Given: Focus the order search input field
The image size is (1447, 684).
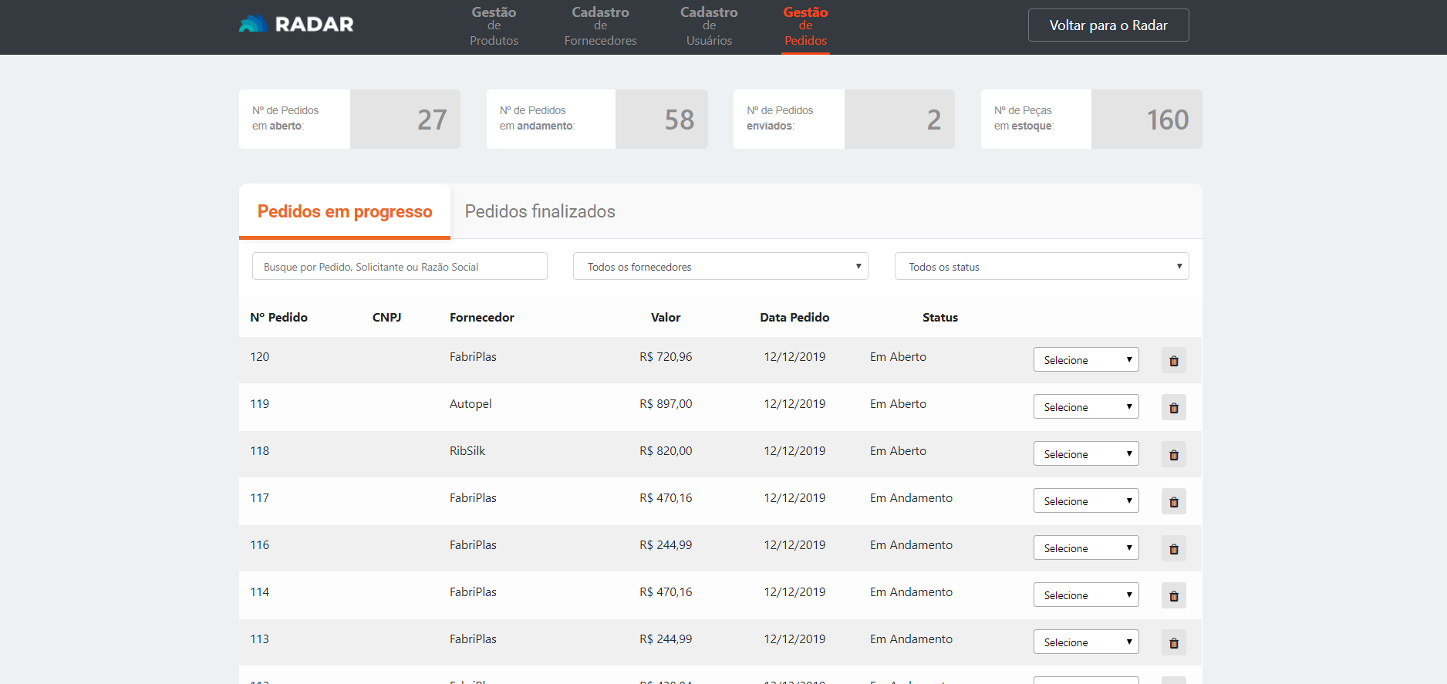Looking at the screenshot, I should pyautogui.click(x=400, y=267).
